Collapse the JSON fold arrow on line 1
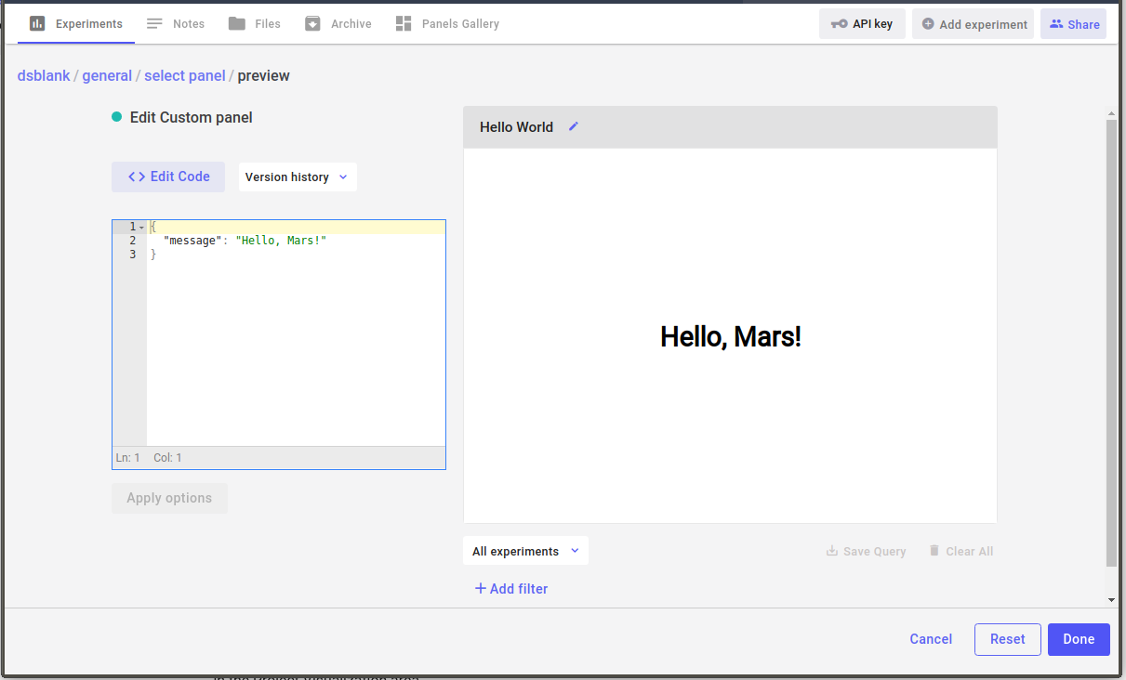1126x680 pixels. (x=141, y=228)
